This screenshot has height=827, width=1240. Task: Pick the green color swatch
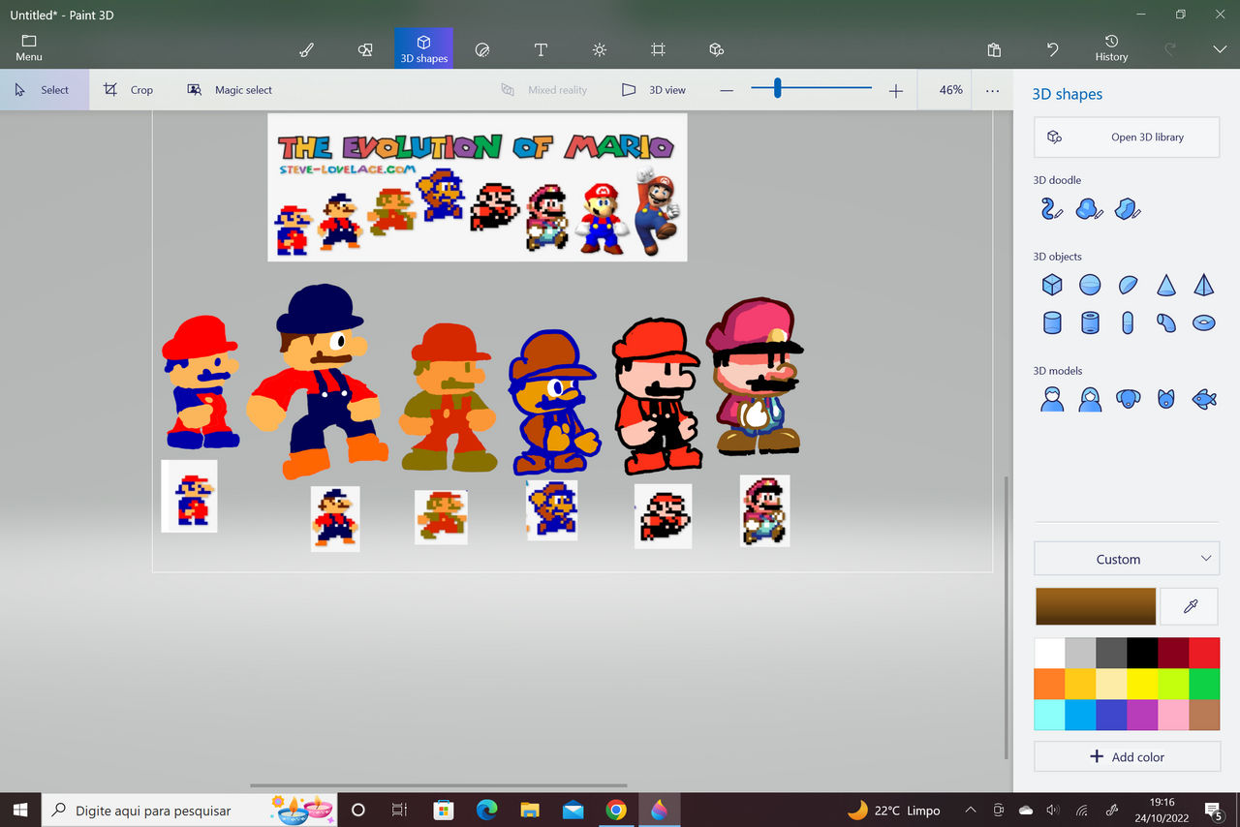pyautogui.click(x=1204, y=684)
